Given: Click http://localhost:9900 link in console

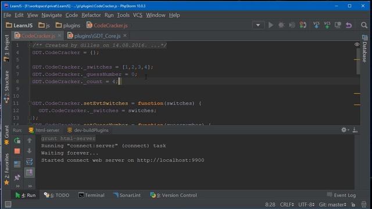Looking at the screenshot, I should (170, 160).
